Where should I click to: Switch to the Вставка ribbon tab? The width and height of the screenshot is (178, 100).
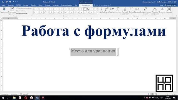click(x=26, y=5)
